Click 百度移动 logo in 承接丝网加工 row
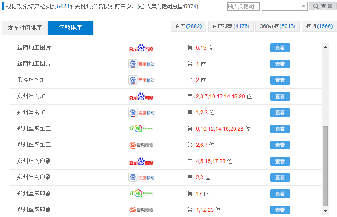The height and width of the screenshot is (217, 337). click(x=142, y=80)
